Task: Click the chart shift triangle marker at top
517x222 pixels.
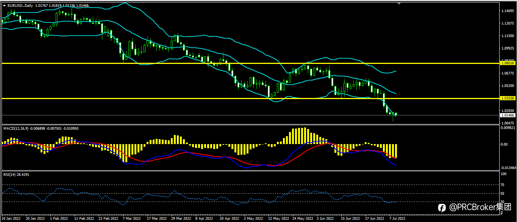Action: pos(399,3)
